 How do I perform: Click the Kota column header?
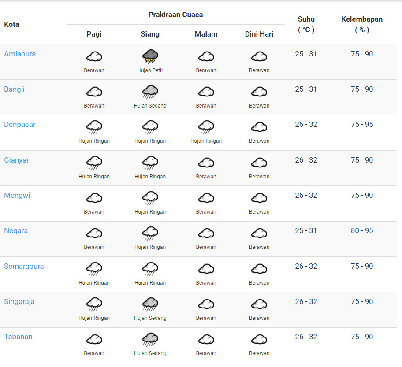click(x=11, y=24)
